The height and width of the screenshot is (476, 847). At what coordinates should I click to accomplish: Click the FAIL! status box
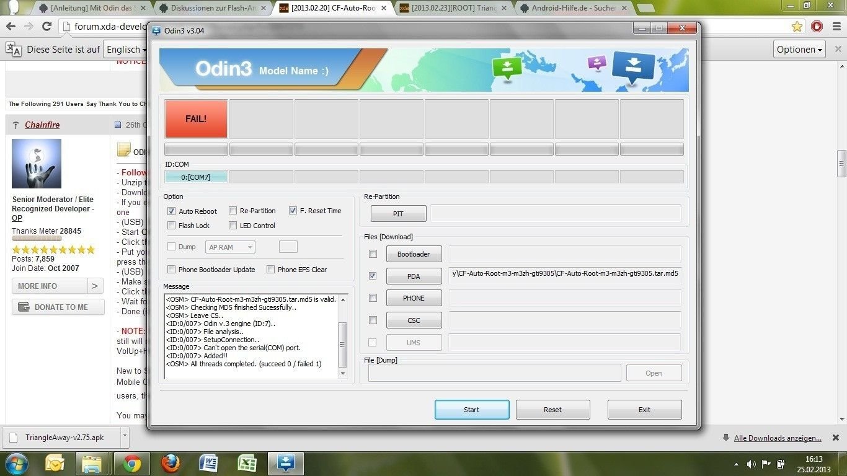click(196, 118)
